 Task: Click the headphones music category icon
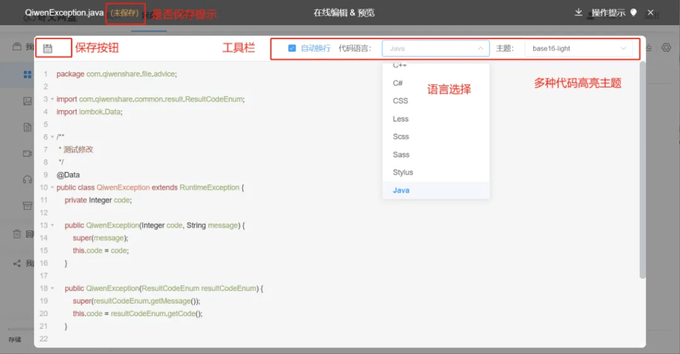point(27,179)
